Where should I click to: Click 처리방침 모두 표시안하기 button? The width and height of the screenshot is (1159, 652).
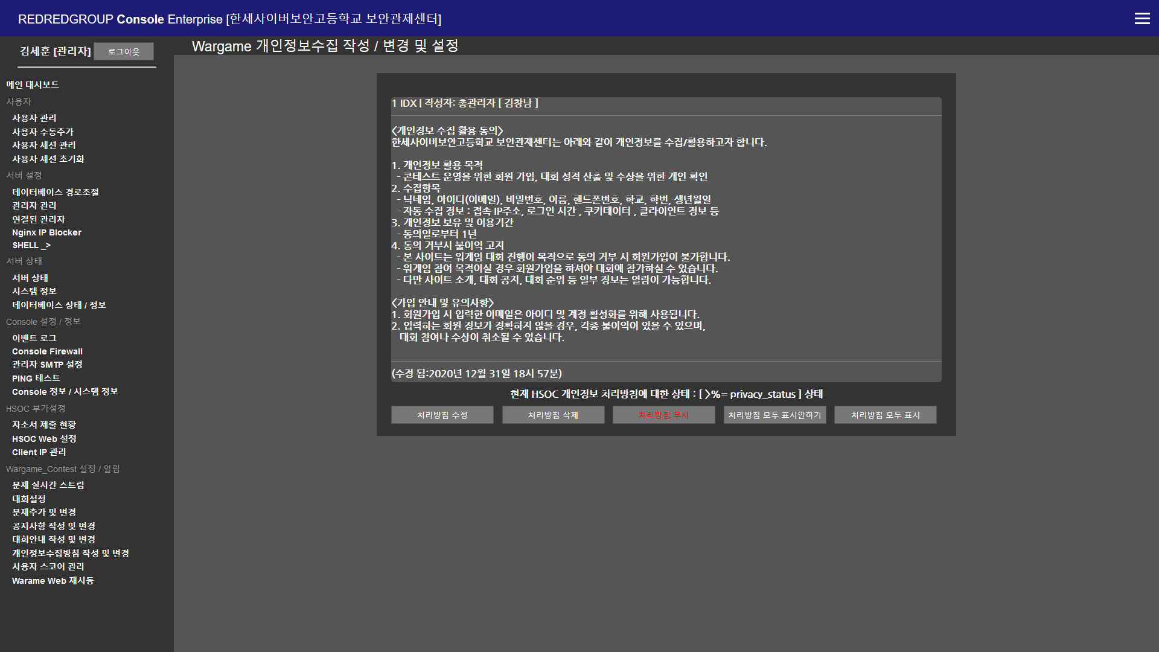point(774,415)
